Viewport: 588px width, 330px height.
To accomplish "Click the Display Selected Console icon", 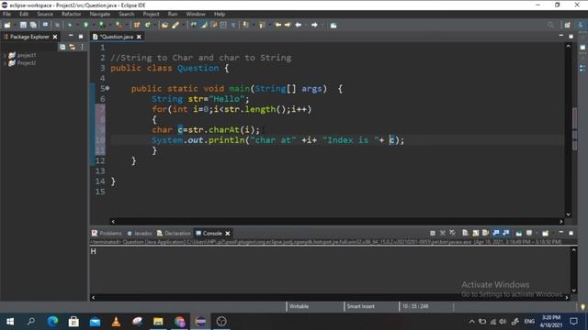I will [529, 233].
